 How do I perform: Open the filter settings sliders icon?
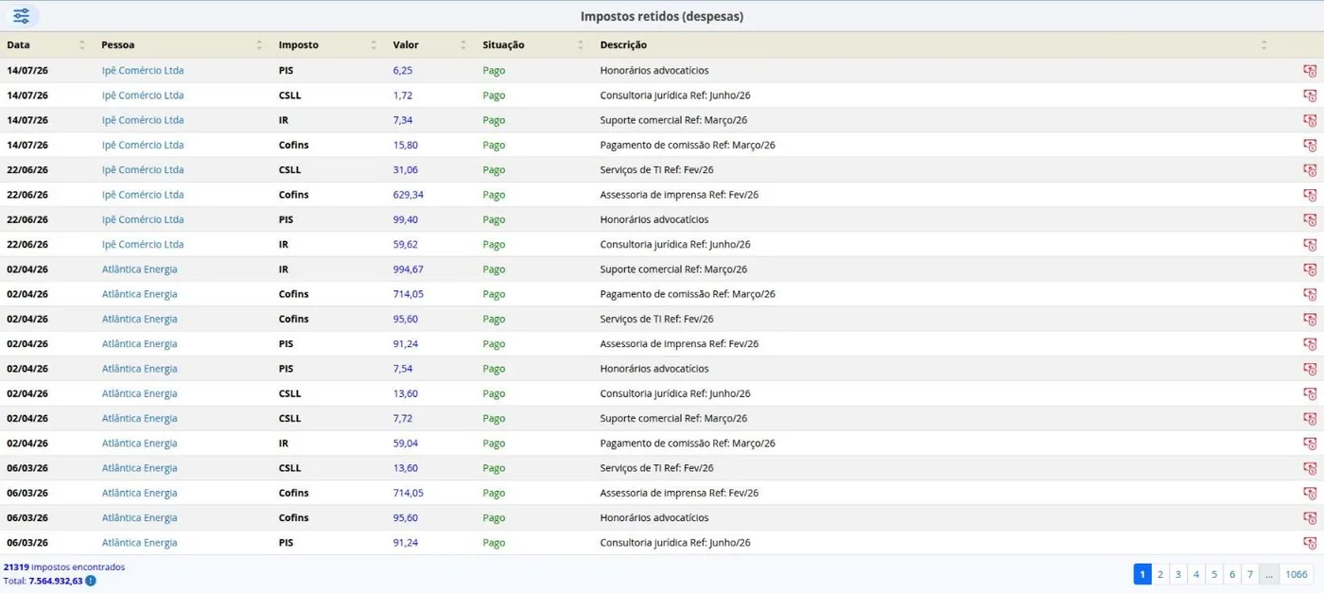coord(21,16)
